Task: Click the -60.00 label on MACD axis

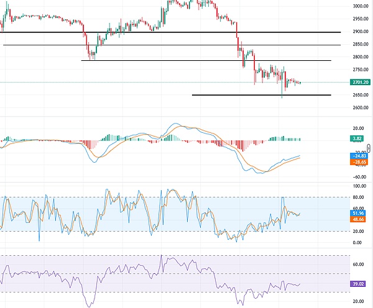Action: [x=358, y=176]
